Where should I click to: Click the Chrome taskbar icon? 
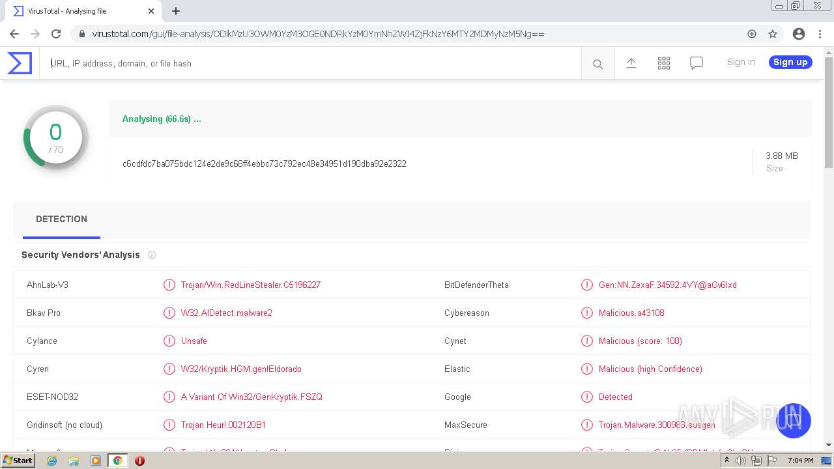[x=117, y=461]
